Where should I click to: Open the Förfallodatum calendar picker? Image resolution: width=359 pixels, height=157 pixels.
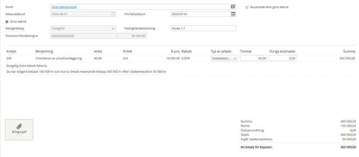[233, 14]
